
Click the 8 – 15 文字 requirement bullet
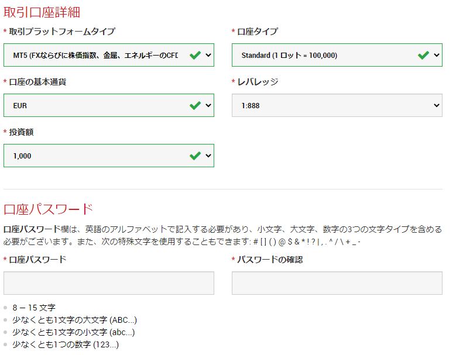point(34,308)
